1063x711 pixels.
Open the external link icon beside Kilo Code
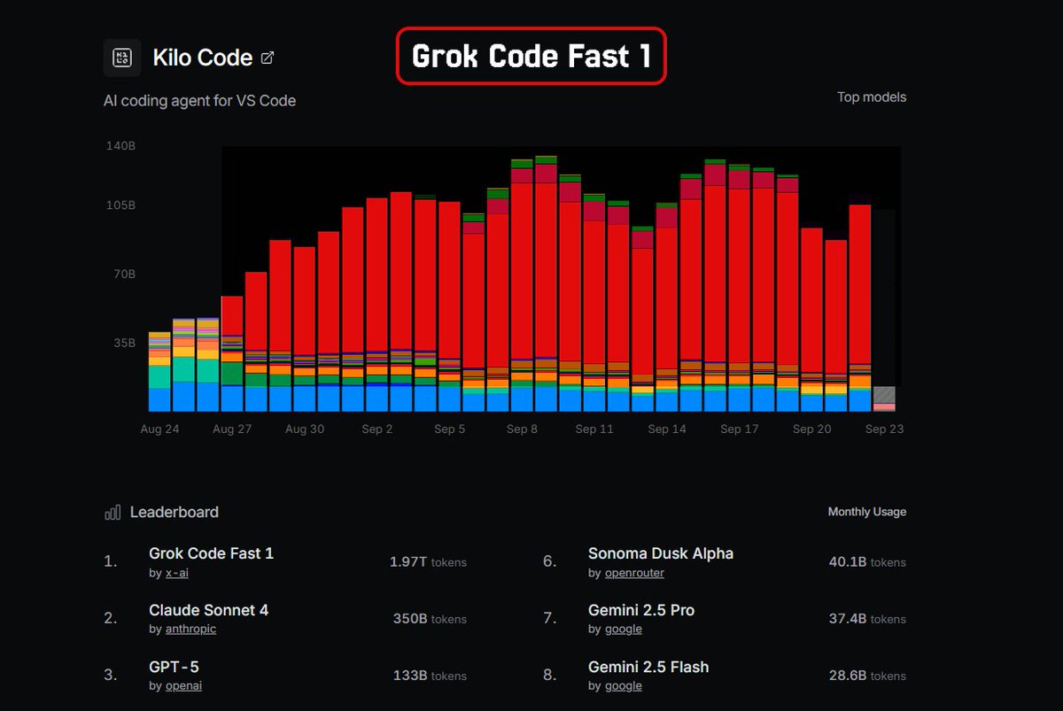(268, 58)
